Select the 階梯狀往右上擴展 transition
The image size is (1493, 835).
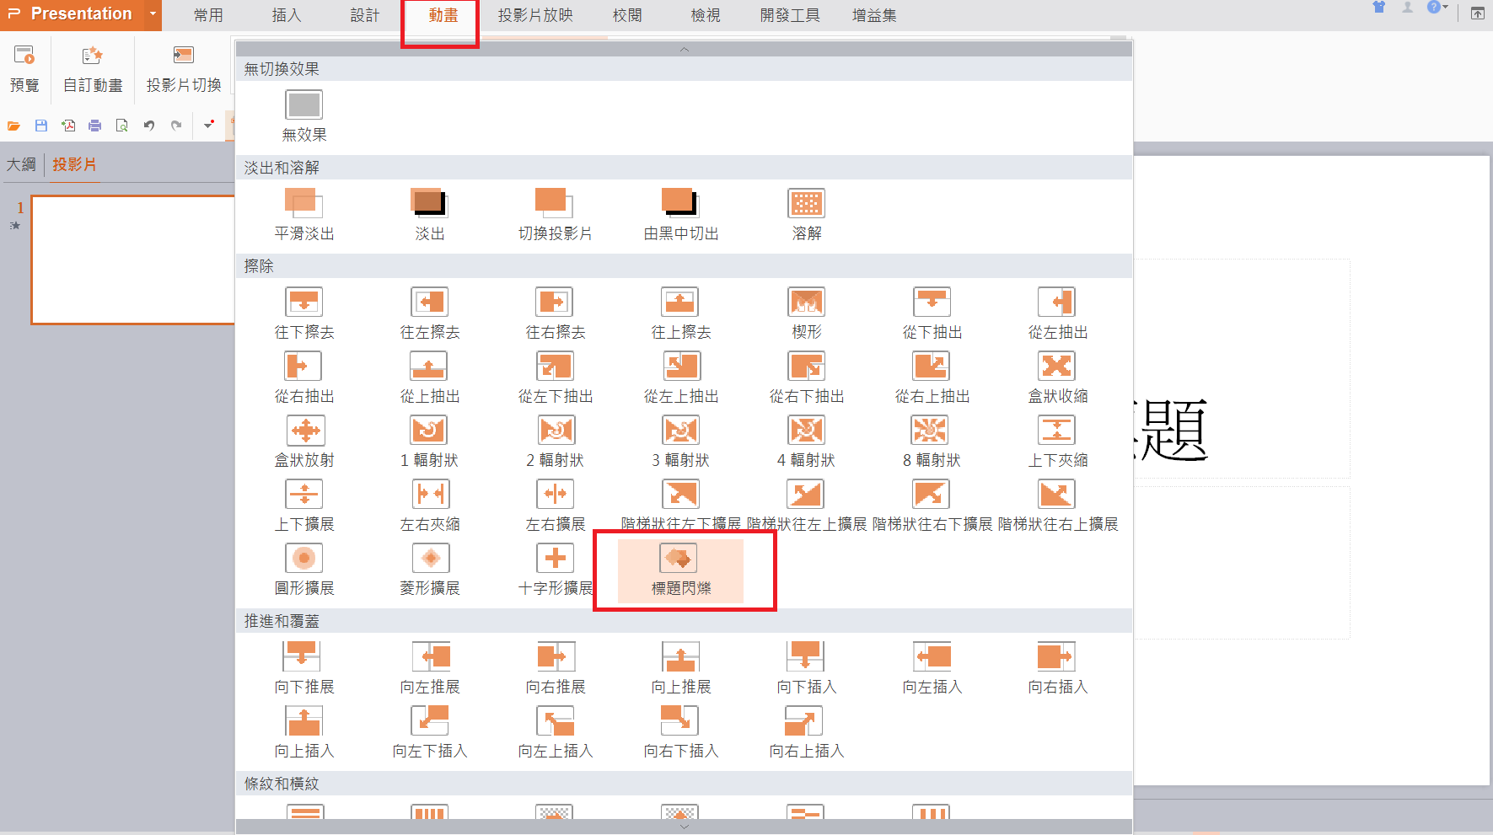pyautogui.click(x=1057, y=506)
